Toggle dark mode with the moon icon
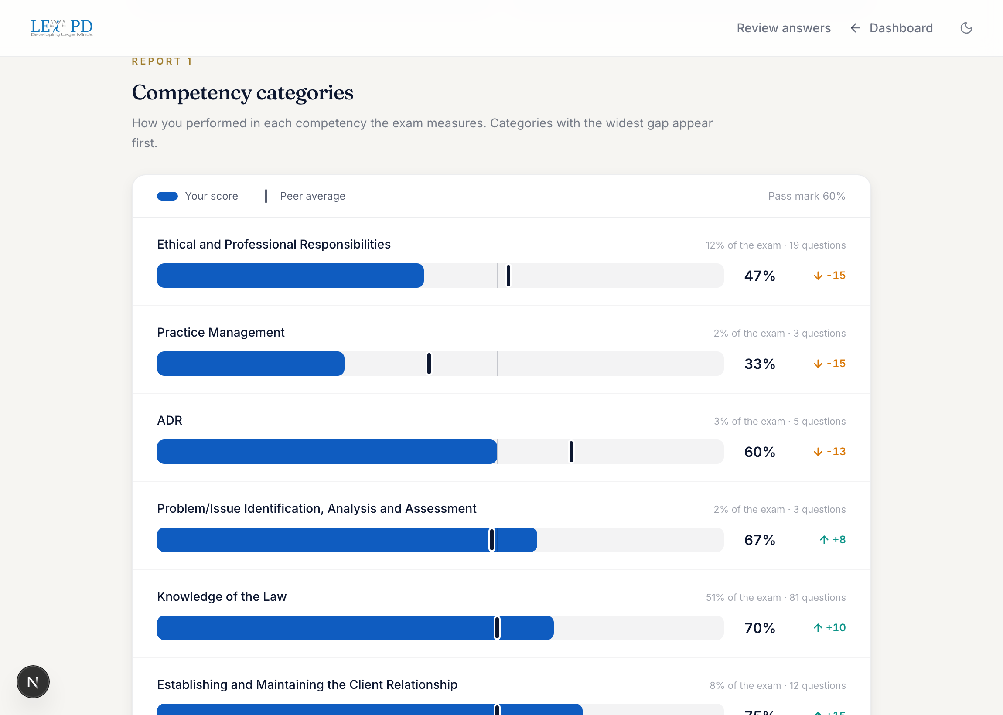Image resolution: width=1003 pixels, height=715 pixels. [966, 28]
